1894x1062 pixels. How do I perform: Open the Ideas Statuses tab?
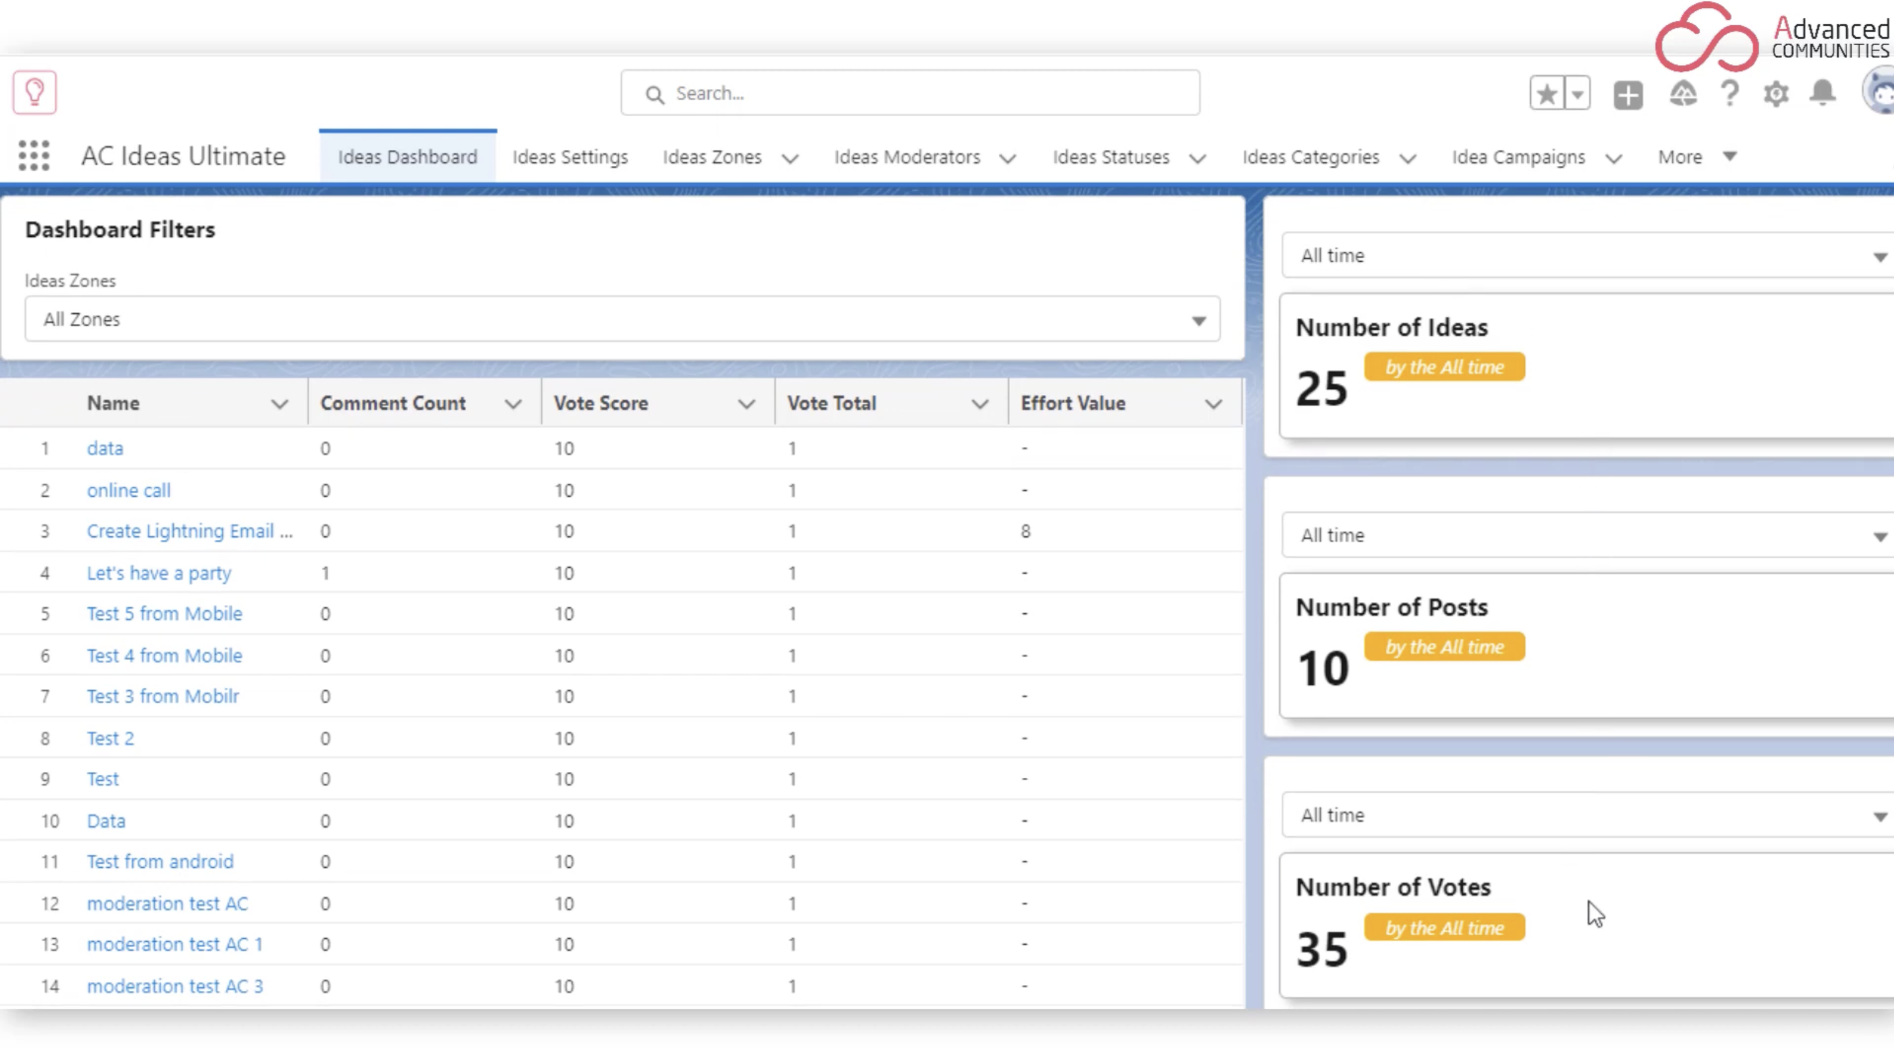(x=1110, y=157)
